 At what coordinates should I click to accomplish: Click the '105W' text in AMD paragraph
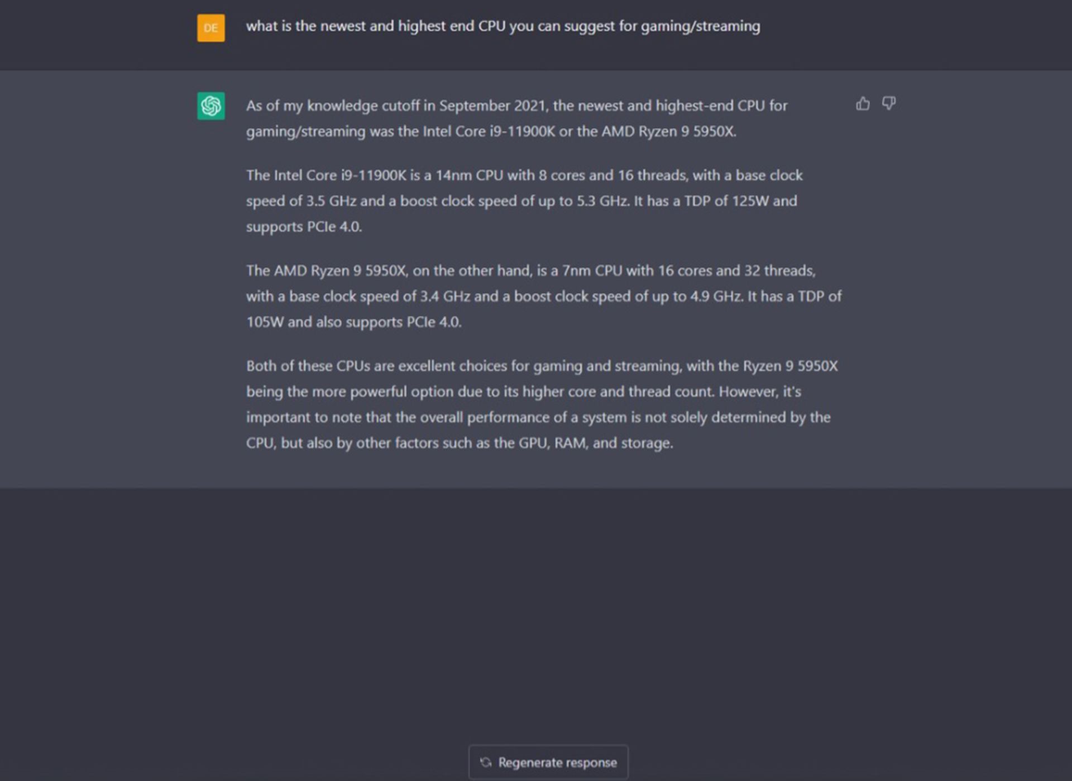click(x=265, y=322)
